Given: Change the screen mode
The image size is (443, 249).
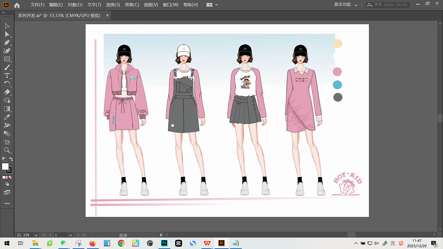Looking at the screenshot, I should (x=7, y=192).
